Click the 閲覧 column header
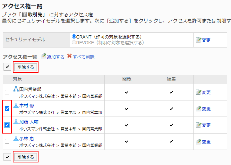 (x=127, y=79)
